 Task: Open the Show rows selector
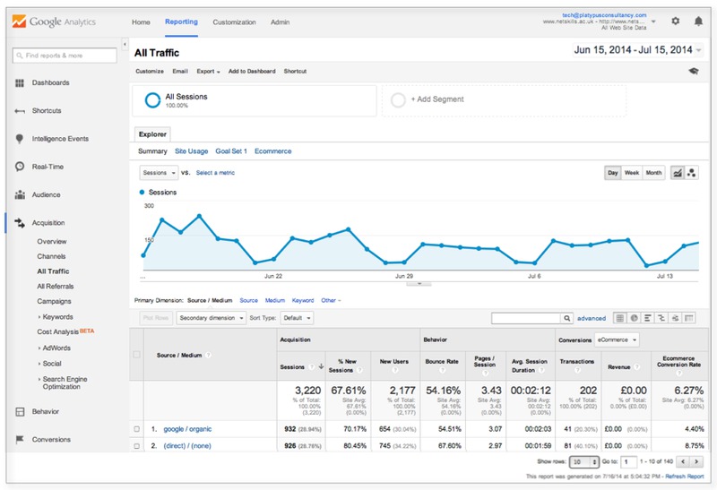pyautogui.click(x=584, y=462)
